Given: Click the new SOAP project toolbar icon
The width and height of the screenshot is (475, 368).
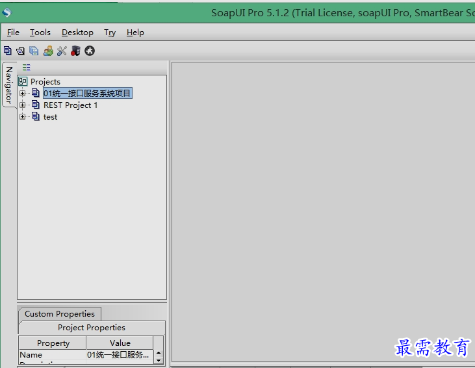Looking at the screenshot, I should point(8,51).
